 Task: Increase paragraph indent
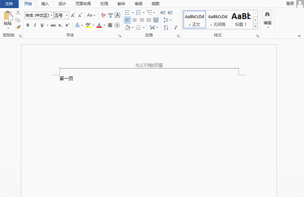(x=170, y=13)
